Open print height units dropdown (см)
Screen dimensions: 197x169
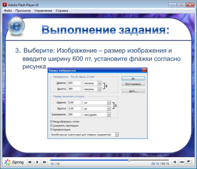[x=109, y=109]
